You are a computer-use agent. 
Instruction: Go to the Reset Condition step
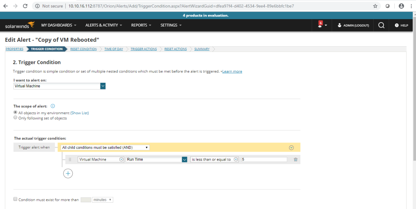coord(83,49)
